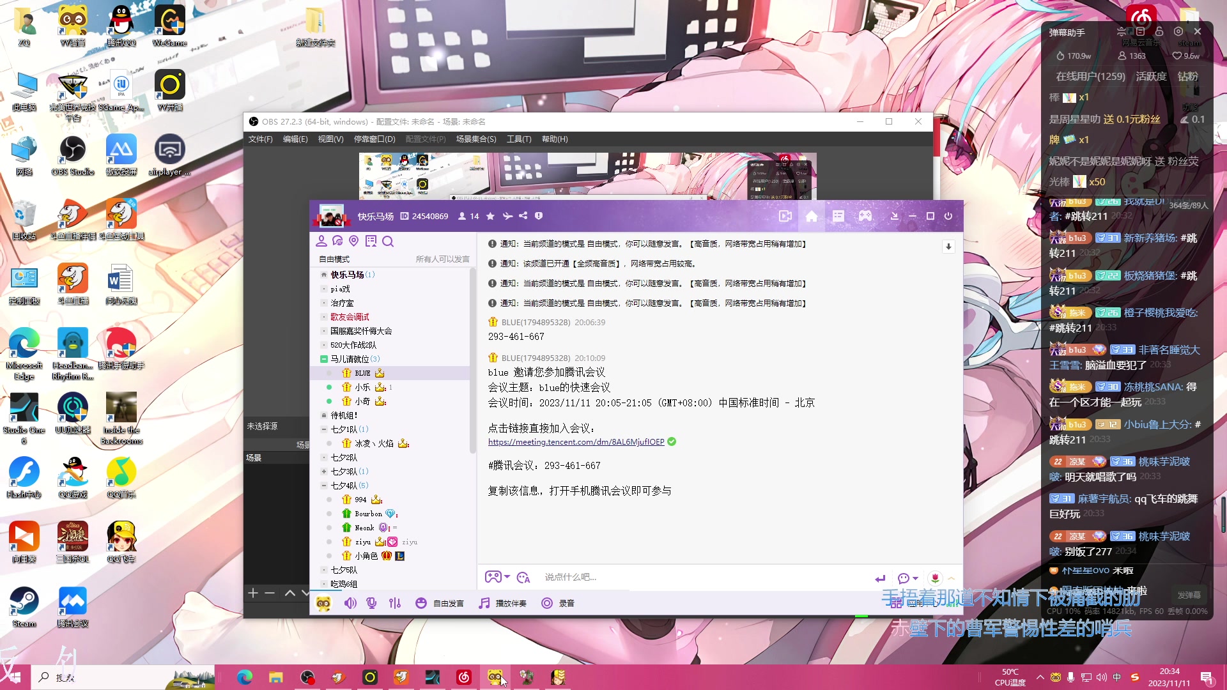Open File Explorer icon in taskbar

coord(275,677)
